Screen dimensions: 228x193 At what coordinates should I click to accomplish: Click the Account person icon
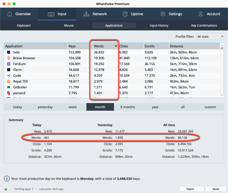(x=201, y=14)
